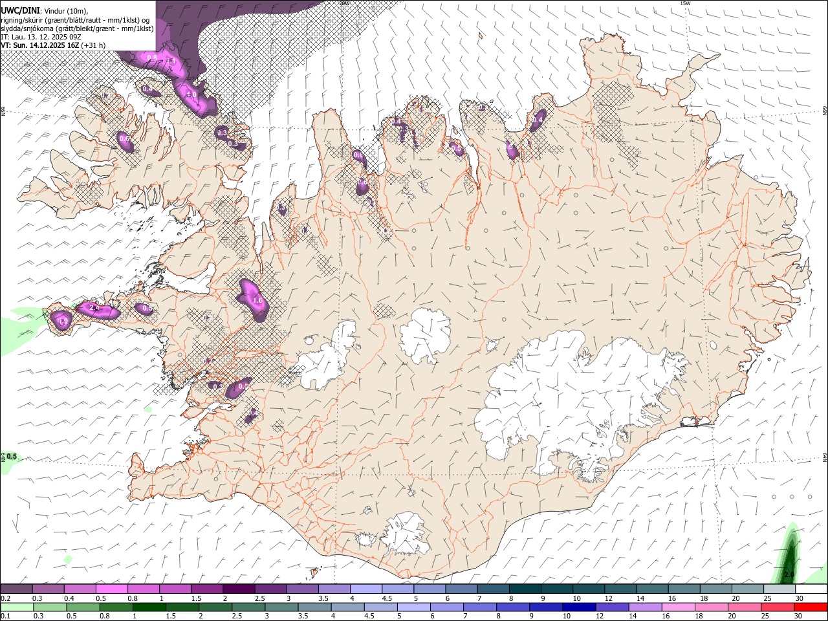Click the '15W' longitude label
Image resolution: width=828 pixels, height=621 pixels.
684,3
